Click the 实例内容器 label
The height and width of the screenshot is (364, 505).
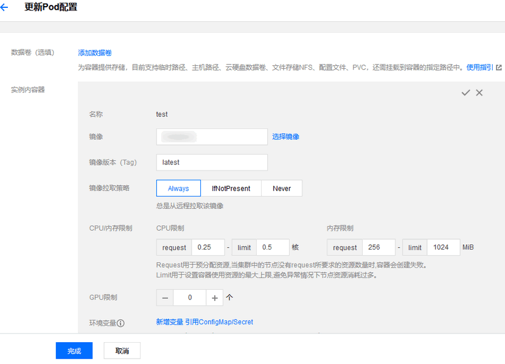pos(28,89)
